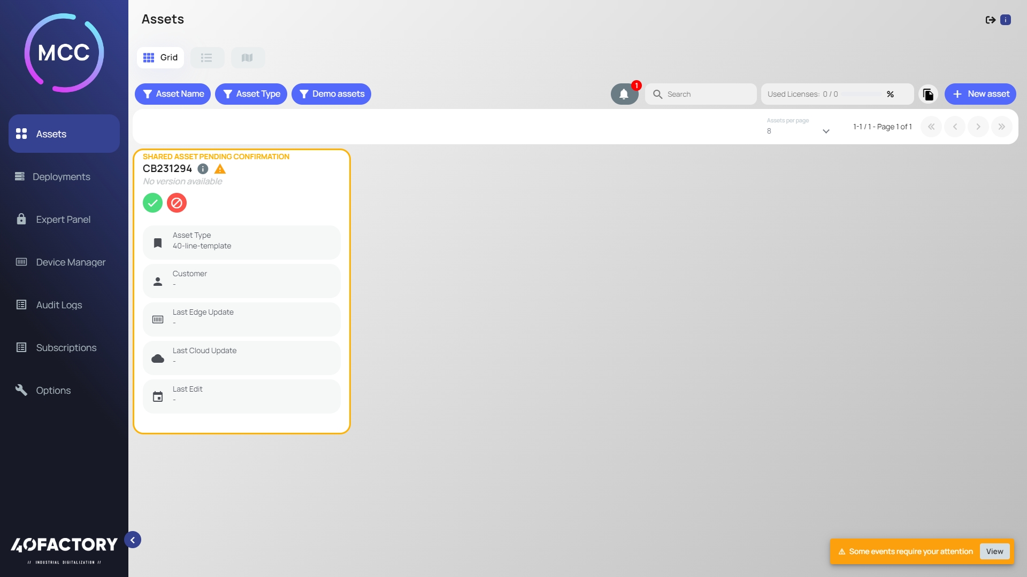Go to Deployments in sidebar

pos(61,177)
